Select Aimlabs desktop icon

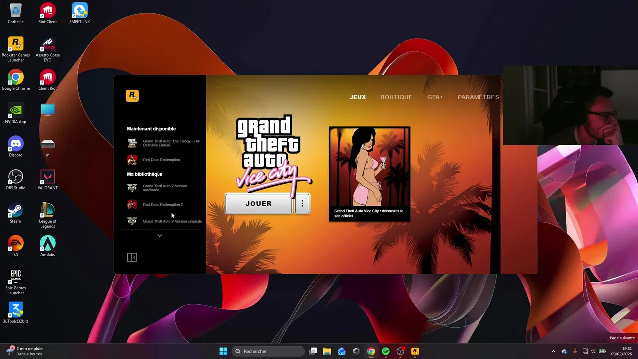pos(48,246)
